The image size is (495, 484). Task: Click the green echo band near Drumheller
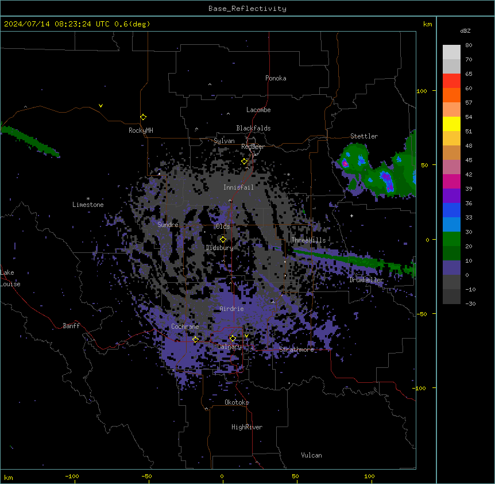pyautogui.click(x=354, y=259)
